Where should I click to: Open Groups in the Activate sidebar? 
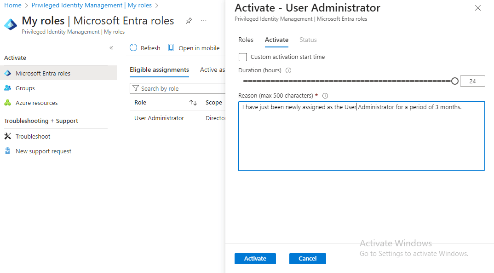pyautogui.click(x=25, y=88)
